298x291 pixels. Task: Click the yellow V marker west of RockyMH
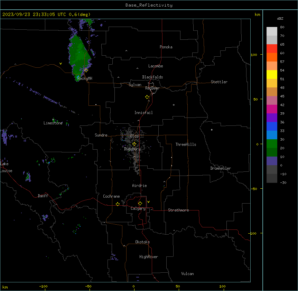[60, 64]
